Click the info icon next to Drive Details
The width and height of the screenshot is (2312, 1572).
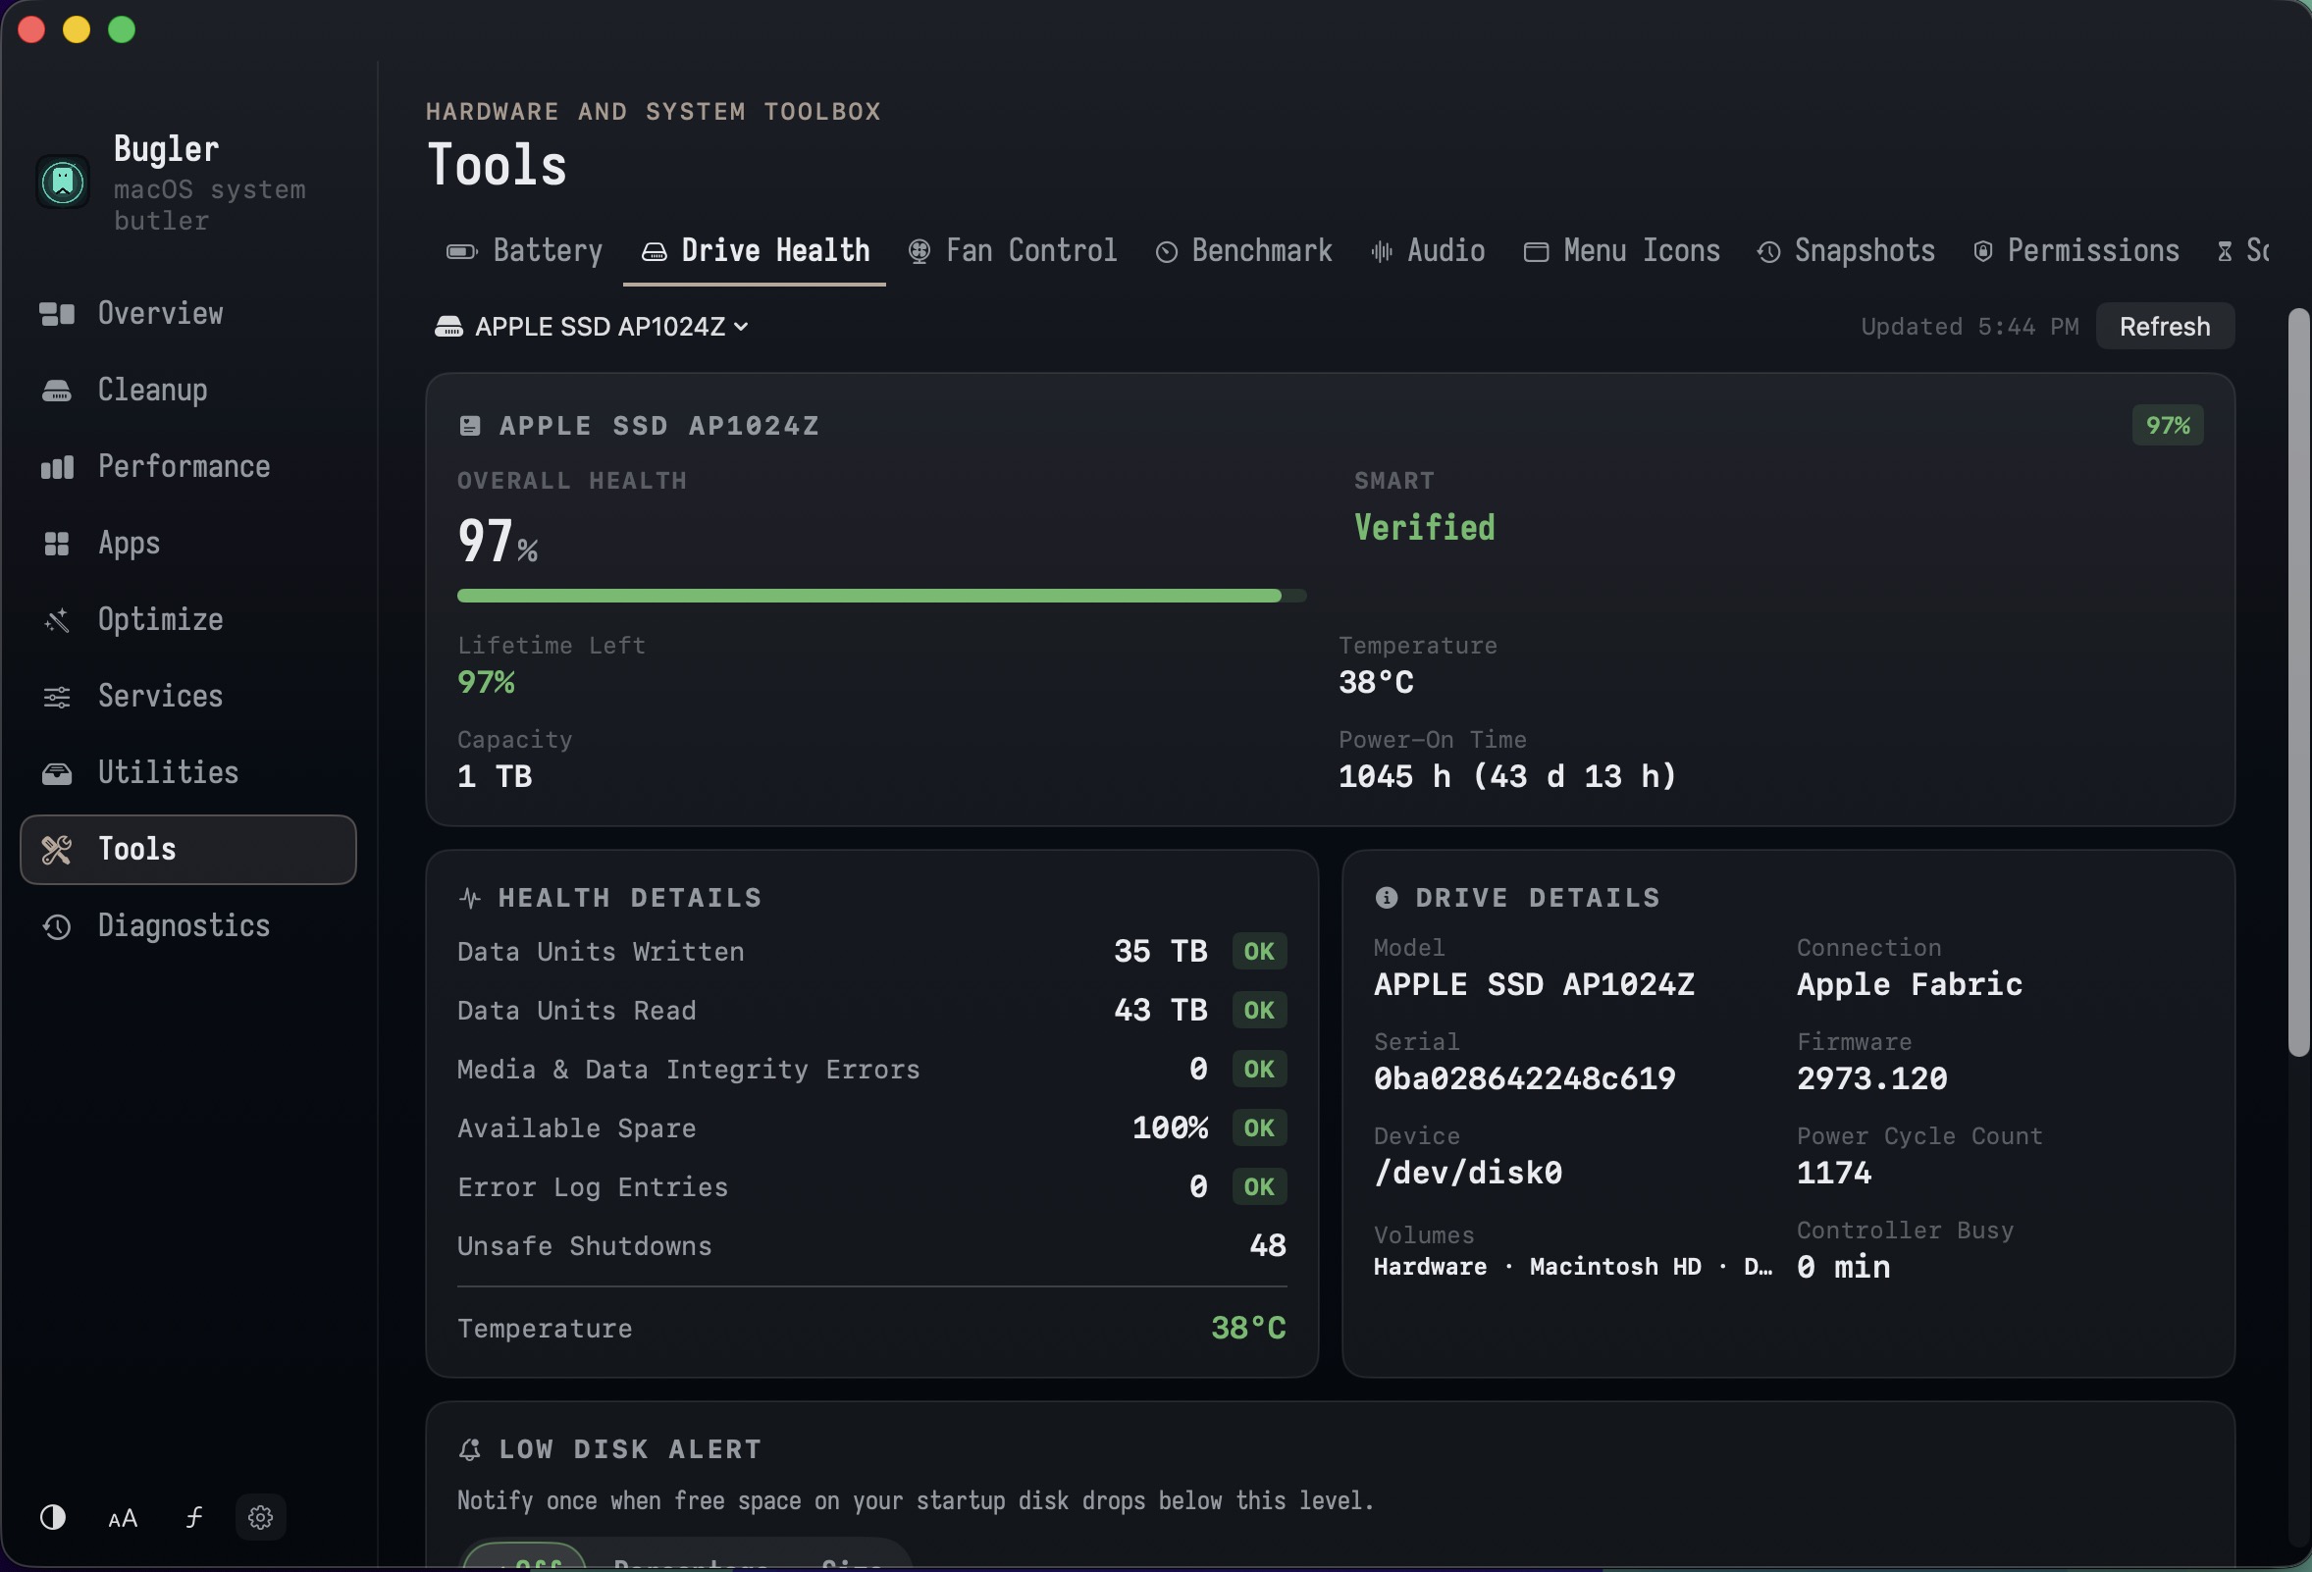click(1387, 899)
